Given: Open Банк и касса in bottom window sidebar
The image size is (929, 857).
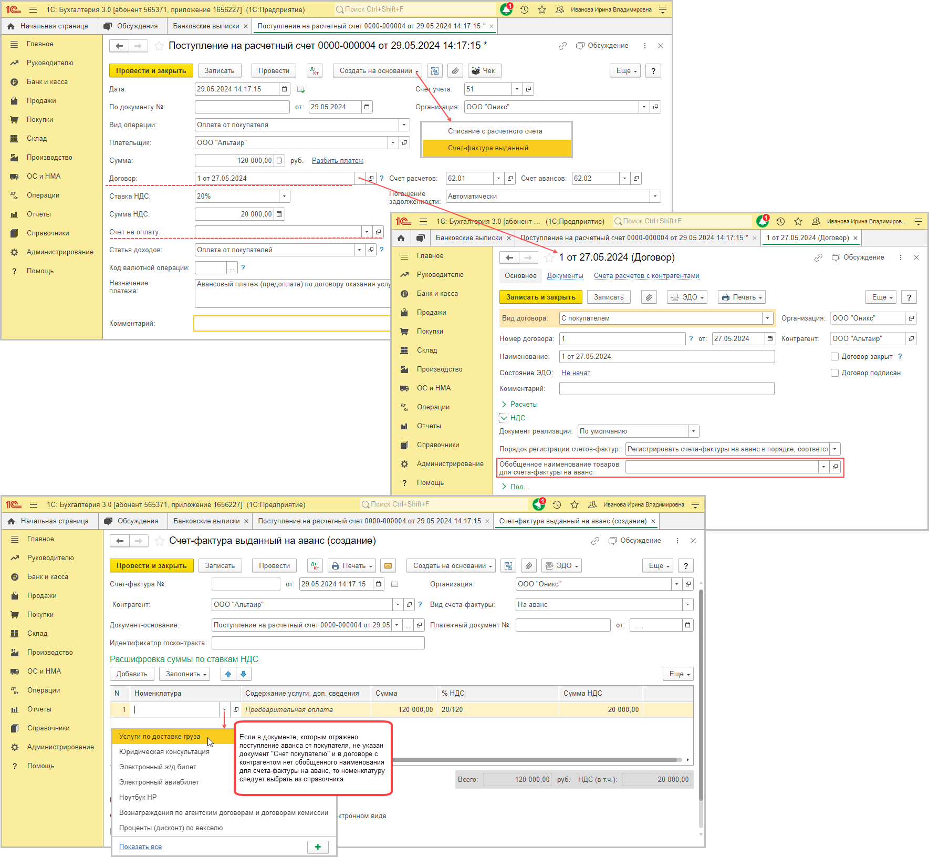Looking at the screenshot, I should 48,577.
